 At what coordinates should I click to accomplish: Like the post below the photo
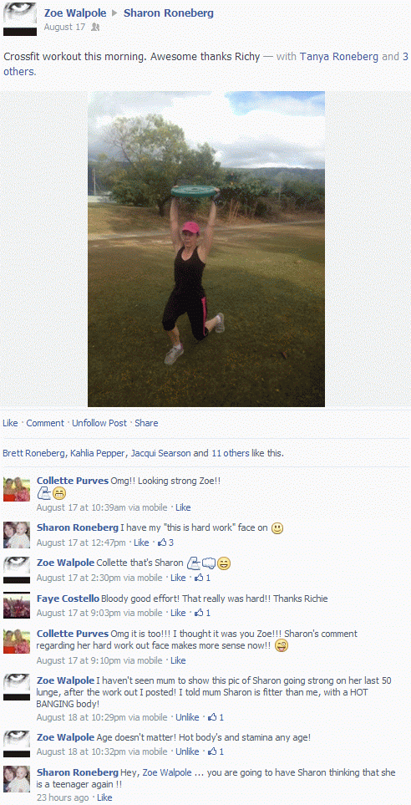10,423
